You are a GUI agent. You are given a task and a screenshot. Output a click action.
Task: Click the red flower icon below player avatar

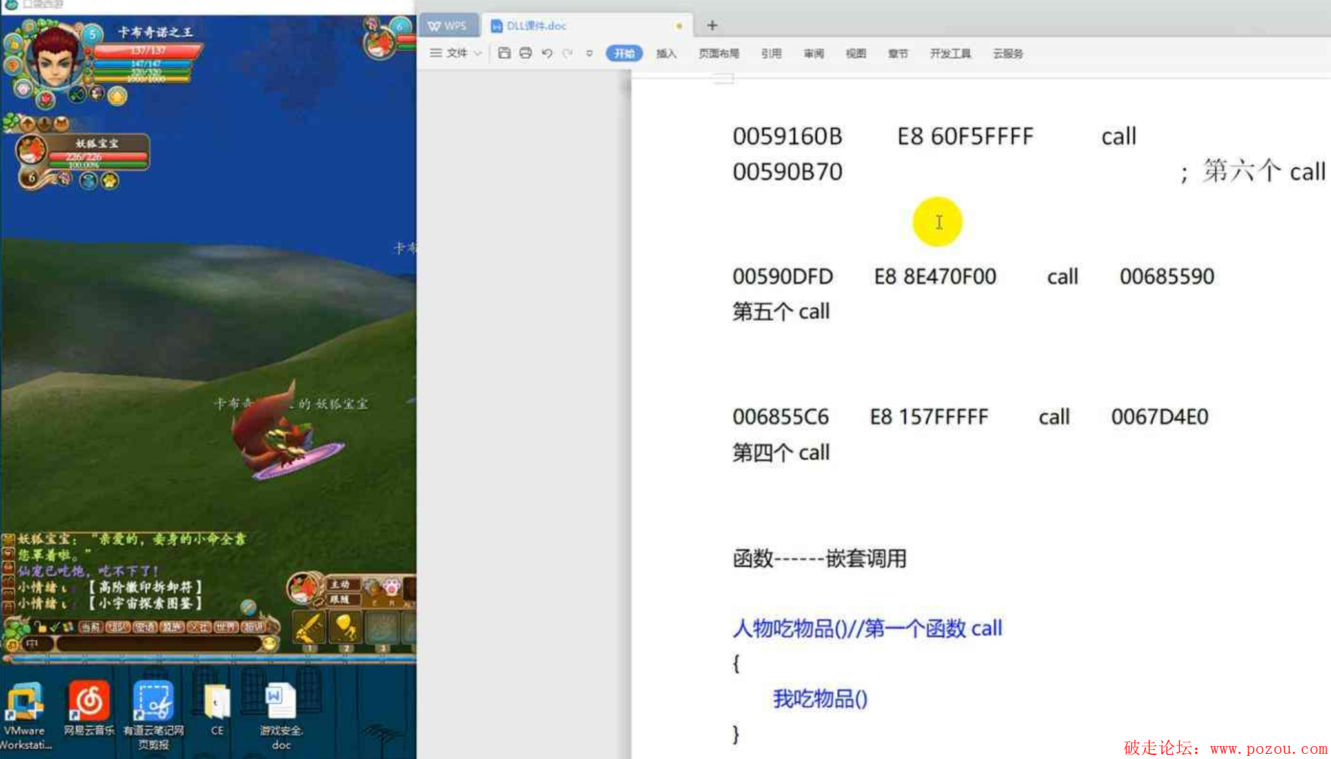click(46, 99)
